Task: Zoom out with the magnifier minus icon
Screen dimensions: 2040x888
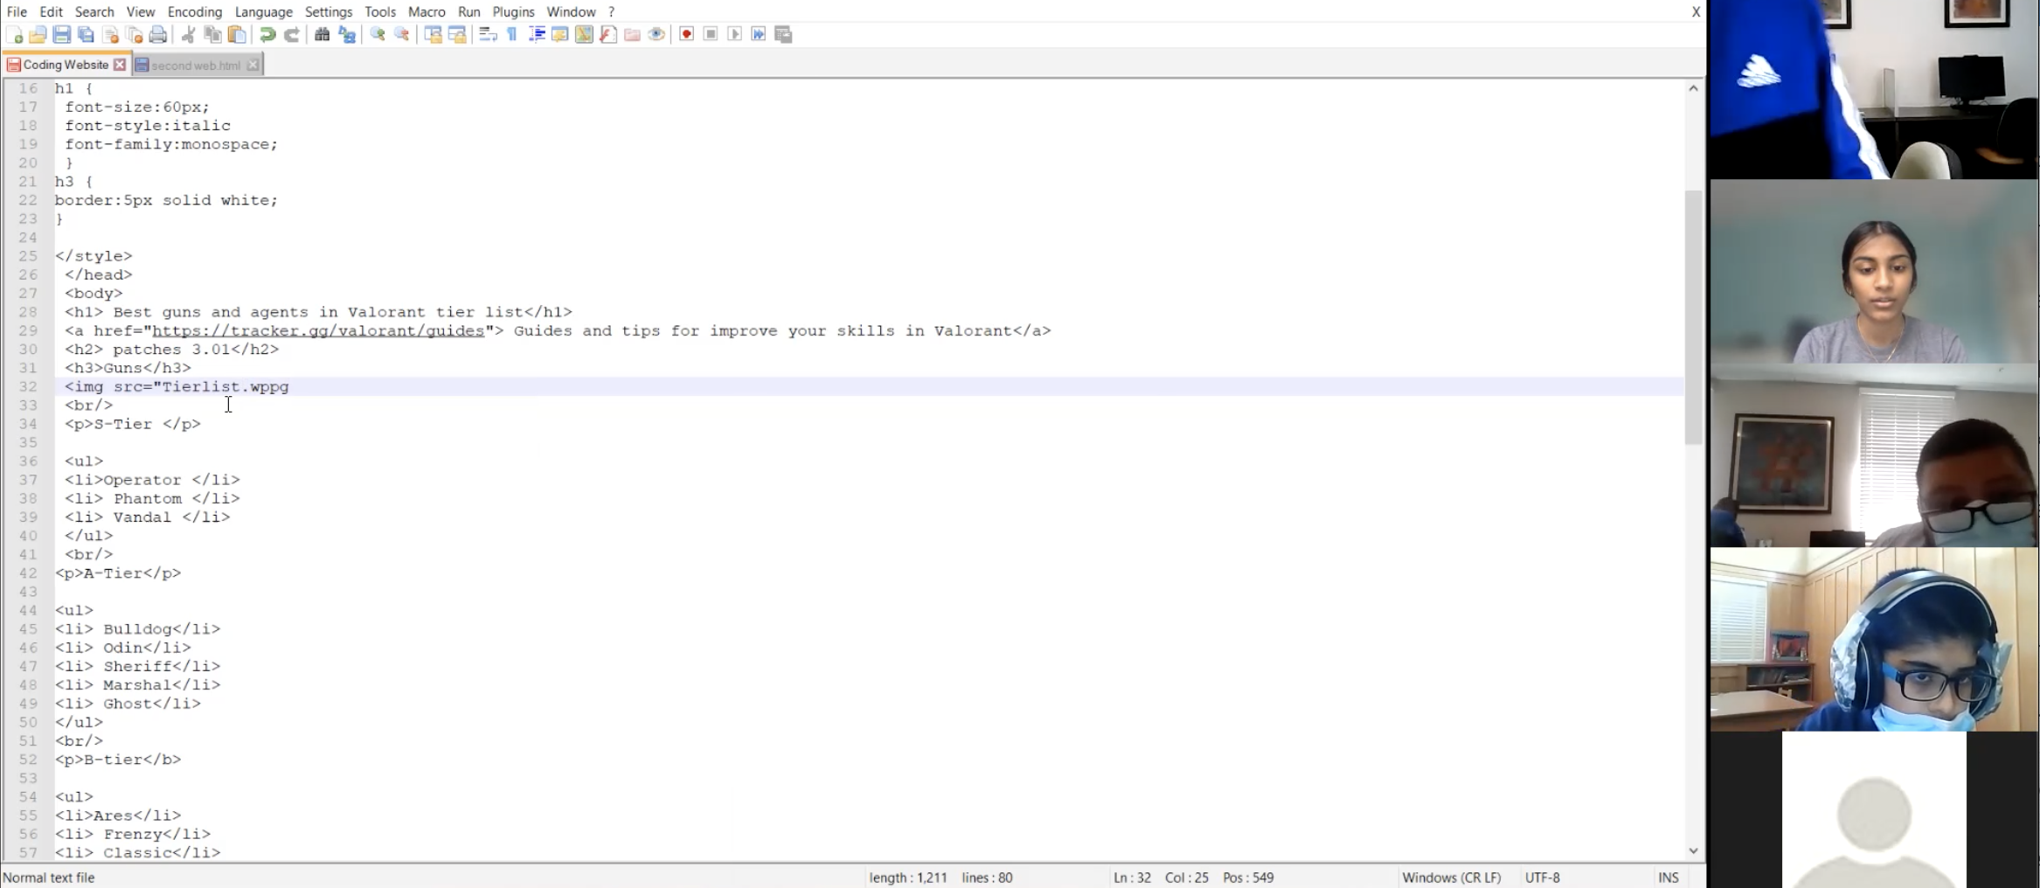Action: [x=402, y=34]
